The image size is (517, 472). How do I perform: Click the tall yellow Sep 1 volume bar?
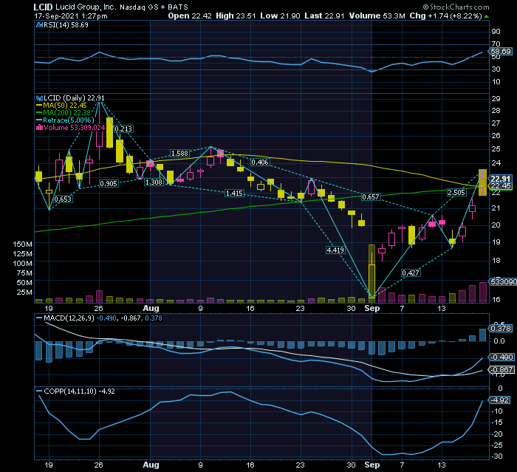pyautogui.click(x=372, y=273)
